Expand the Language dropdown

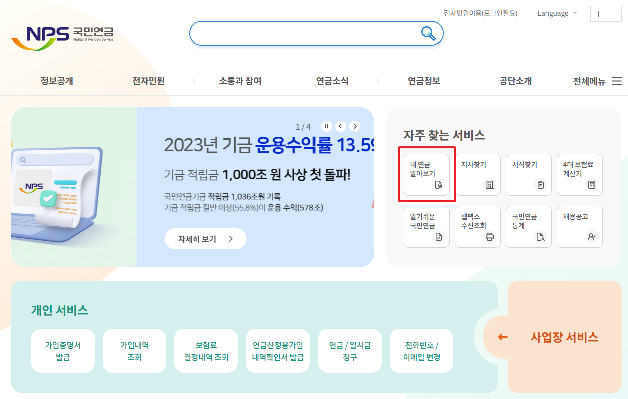(557, 13)
